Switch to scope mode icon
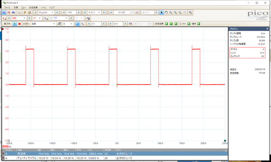Viewport: 271px width, 162px height. point(4,13)
